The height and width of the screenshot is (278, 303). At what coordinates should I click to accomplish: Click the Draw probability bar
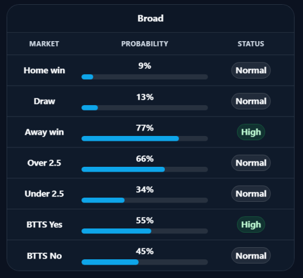coord(145,108)
